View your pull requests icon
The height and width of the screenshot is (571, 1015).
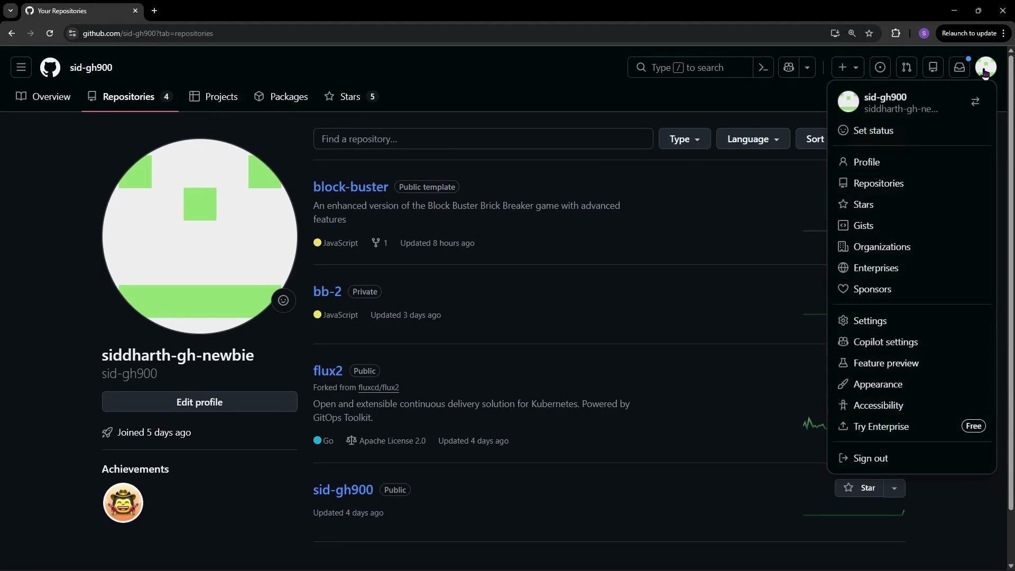point(907,67)
